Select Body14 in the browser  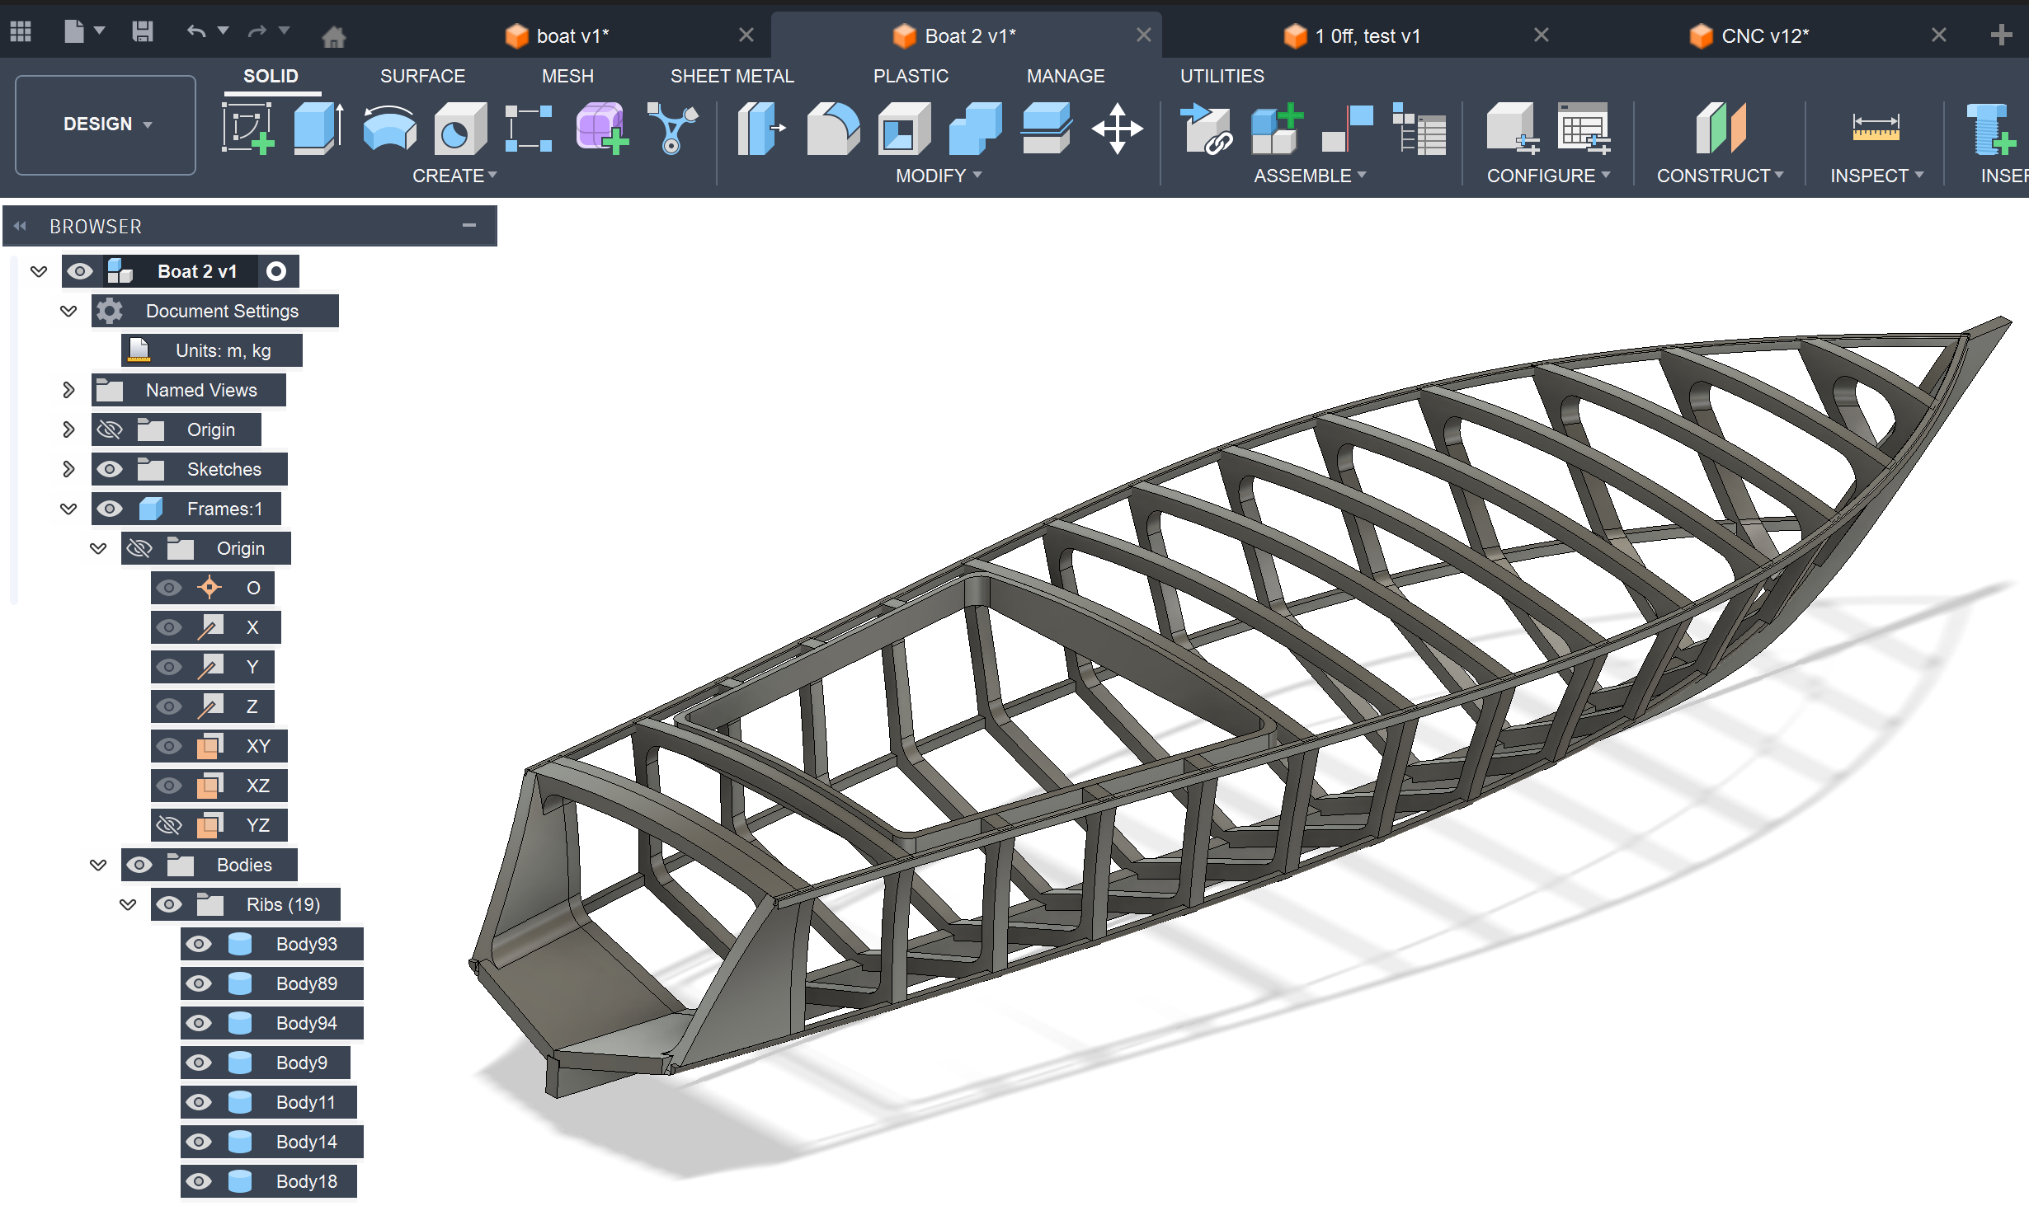pos(306,1142)
